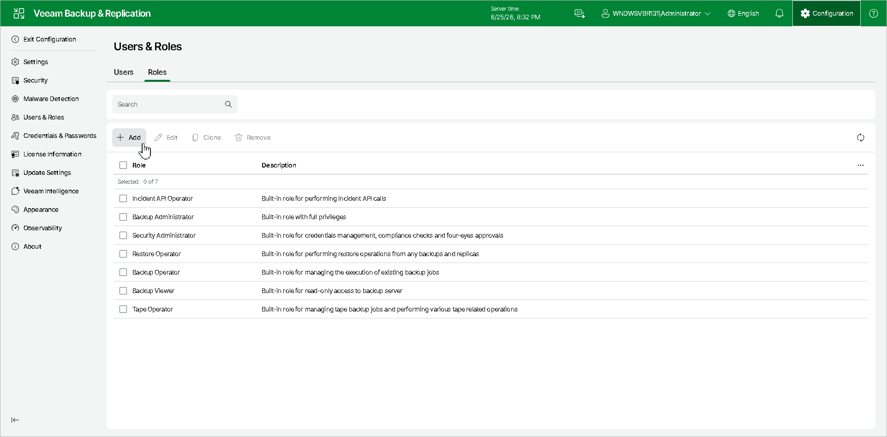Add a new role

click(129, 138)
